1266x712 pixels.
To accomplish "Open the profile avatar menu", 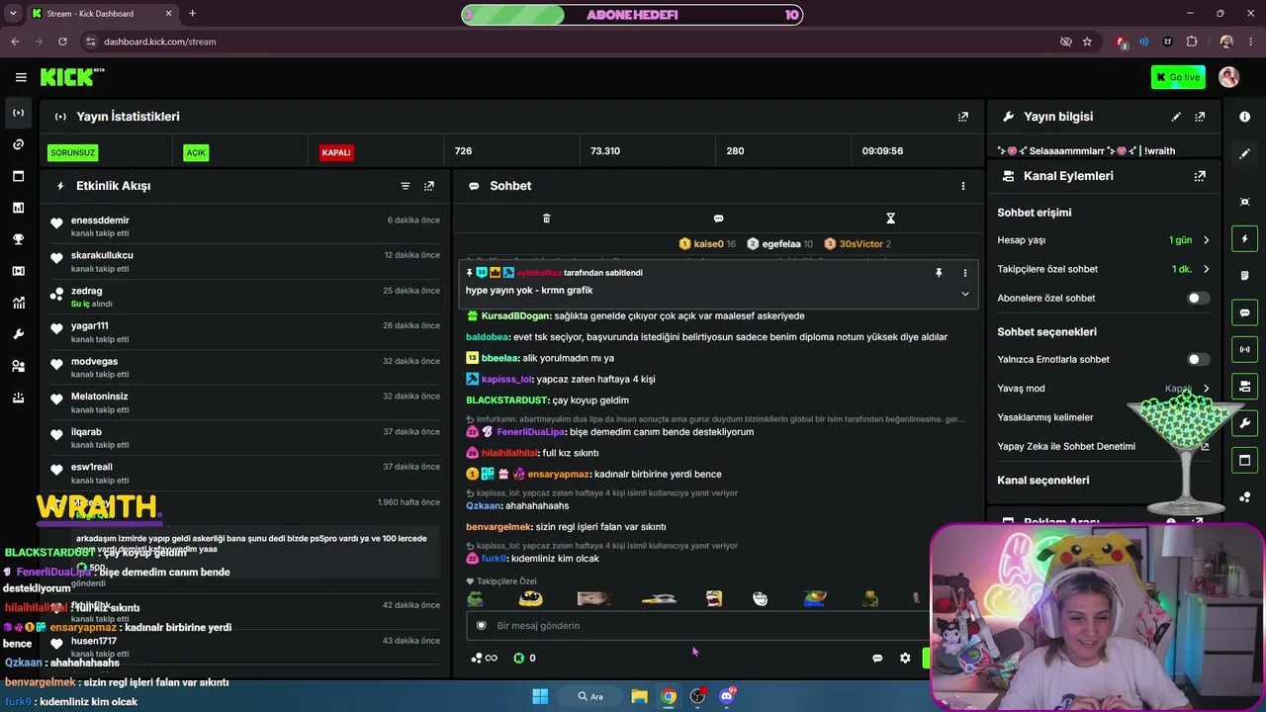I will [x=1229, y=77].
